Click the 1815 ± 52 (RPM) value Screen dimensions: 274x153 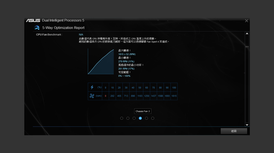[127, 54]
